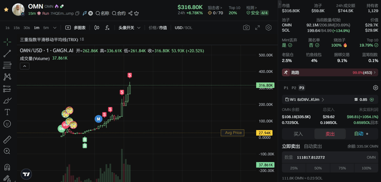The image size is (381, 182).
Task: Click the TradingView logo
Action: coord(26,174)
